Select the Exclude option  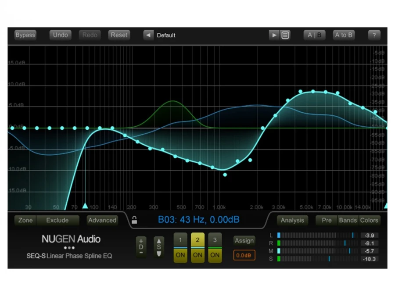pyautogui.click(x=57, y=220)
